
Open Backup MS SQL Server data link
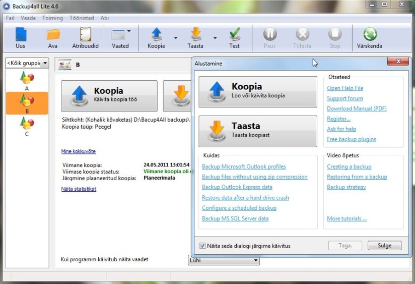coord(235,218)
